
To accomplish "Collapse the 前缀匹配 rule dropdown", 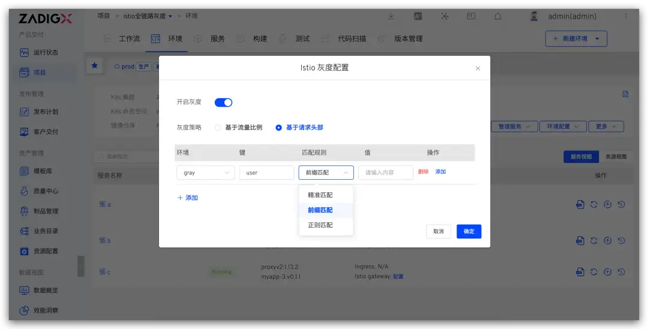I will click(x=326, y=173).
